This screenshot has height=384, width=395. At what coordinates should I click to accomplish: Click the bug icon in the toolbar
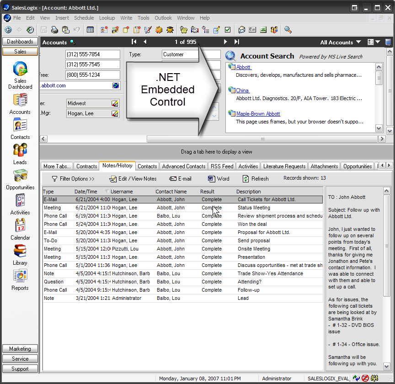pos(170,30)
